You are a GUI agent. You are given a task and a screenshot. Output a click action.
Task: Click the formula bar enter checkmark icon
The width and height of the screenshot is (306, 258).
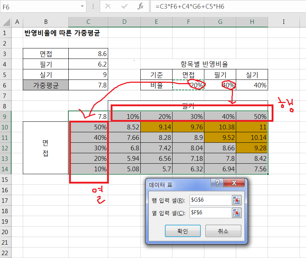(x=124, y=7)
